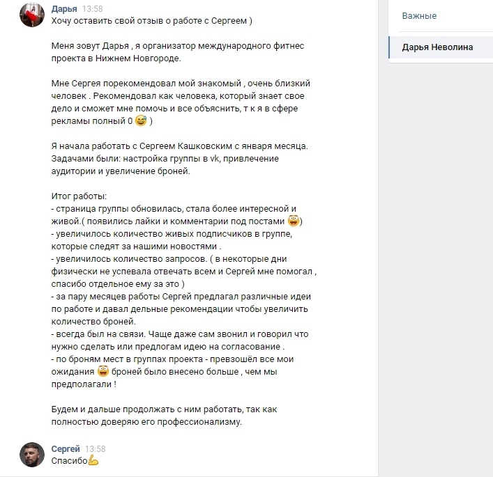Switch to the Важные tab

tap(419, 16)
